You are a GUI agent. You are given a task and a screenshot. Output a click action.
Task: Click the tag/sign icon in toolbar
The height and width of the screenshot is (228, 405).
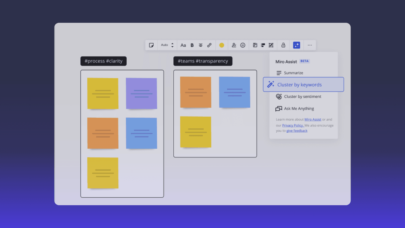coord(234,45)
